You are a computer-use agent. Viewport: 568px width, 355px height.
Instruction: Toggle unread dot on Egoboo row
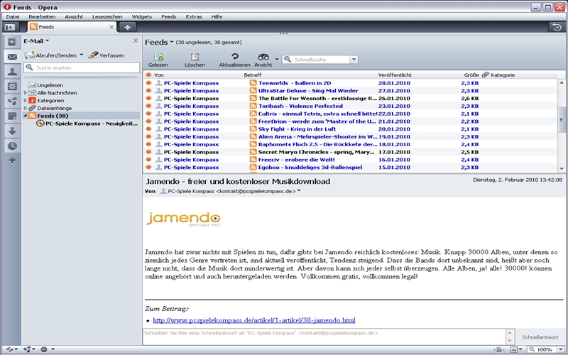148,168
